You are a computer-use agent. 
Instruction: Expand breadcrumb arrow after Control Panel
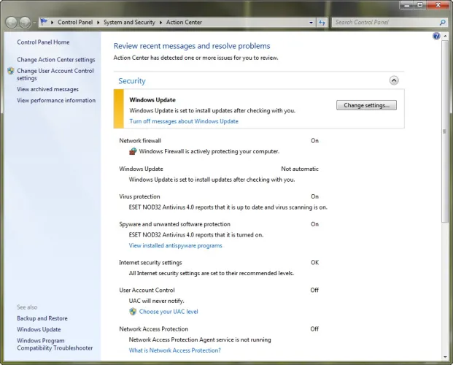98,23
